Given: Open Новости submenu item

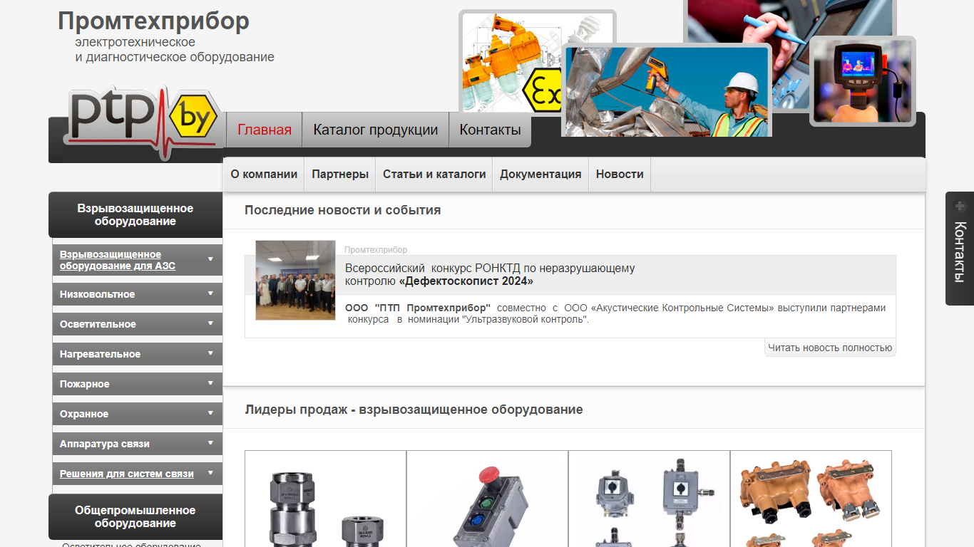Looking at the screenshot, I should [x=620, y=174].
